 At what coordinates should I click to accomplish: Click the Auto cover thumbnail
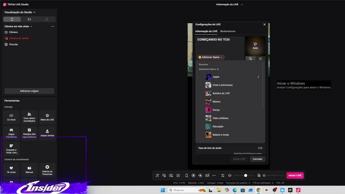click(x=255, y=46)
